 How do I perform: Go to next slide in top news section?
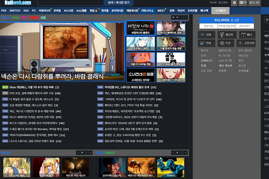click(x=177, y=17)
